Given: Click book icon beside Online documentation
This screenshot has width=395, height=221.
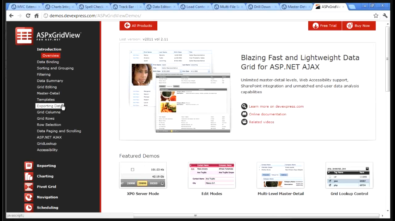Looking at the screenshot, I should [x=244, y=114].
